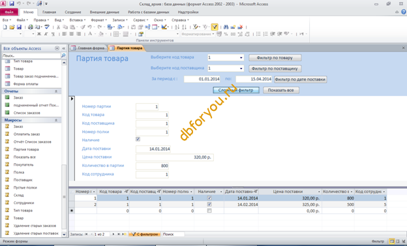The image size is (407, 246).
Task: Click the Cut scissors icon
Action: click(59, 27)
